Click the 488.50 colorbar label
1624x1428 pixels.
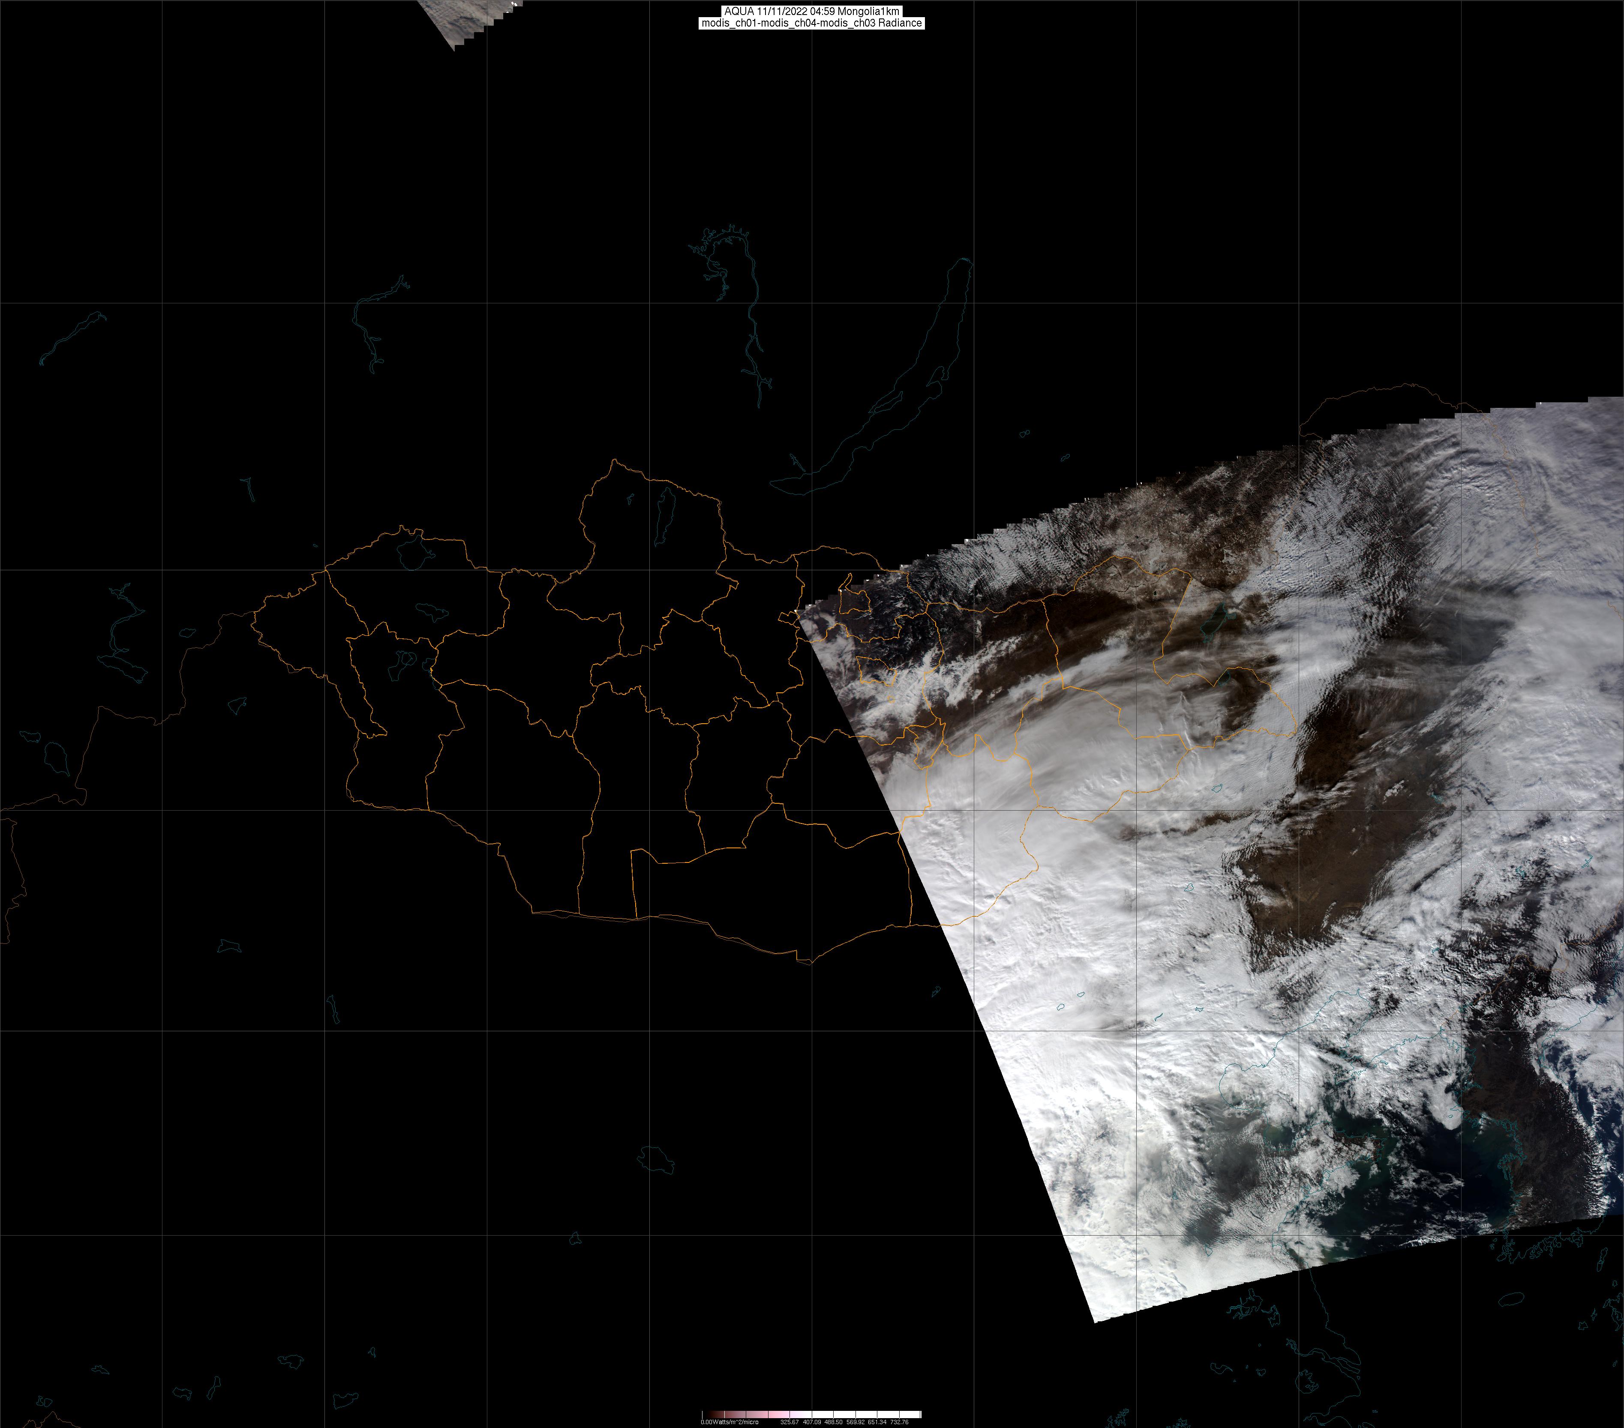coord(833,1422)
